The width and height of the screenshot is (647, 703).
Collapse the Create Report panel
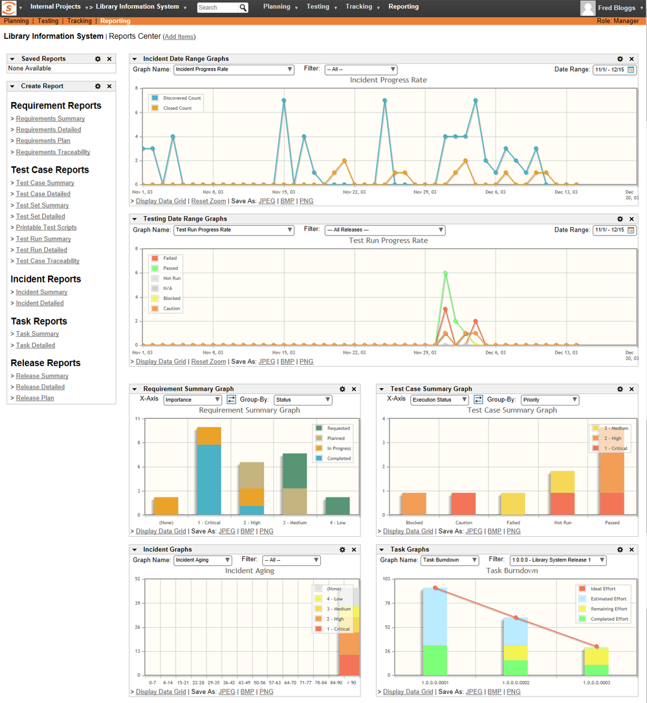point(12,86)
